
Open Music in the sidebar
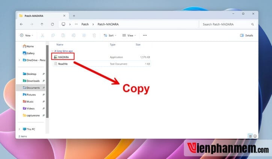[x=28, y=101]
